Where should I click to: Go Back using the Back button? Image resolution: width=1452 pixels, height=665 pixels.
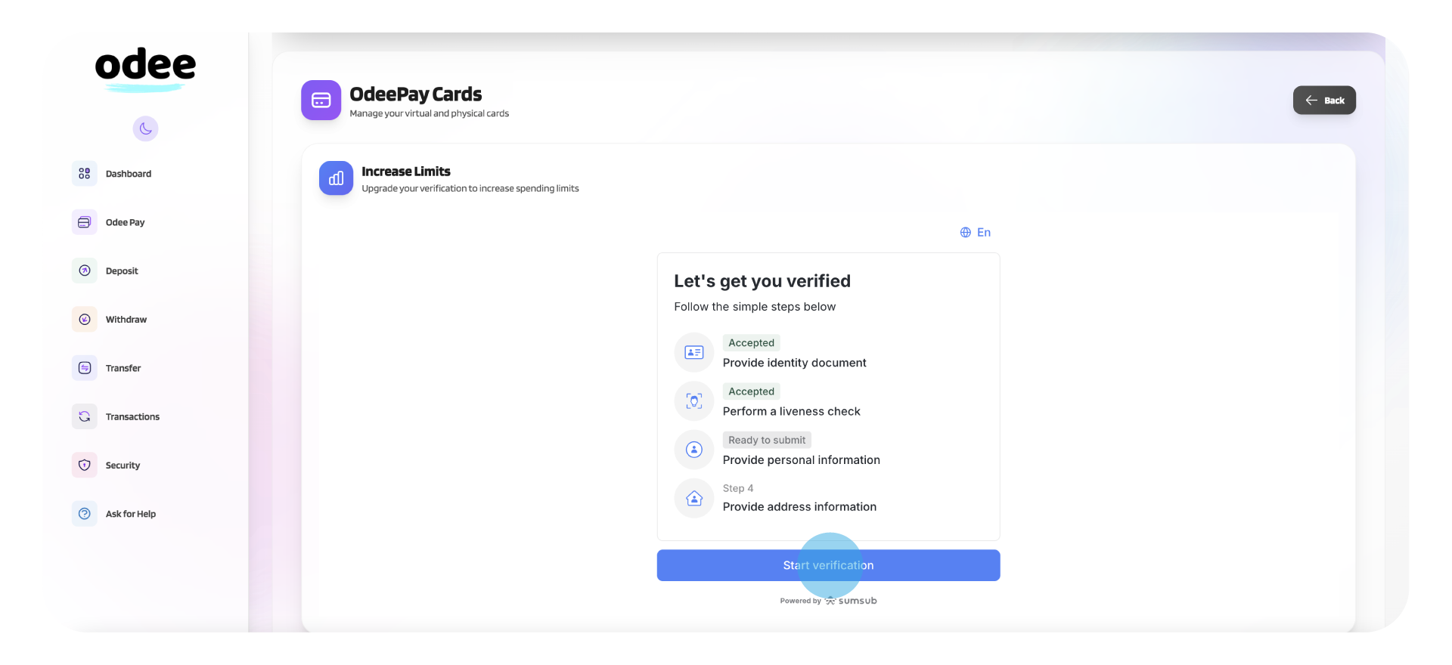pos(1324,100)
